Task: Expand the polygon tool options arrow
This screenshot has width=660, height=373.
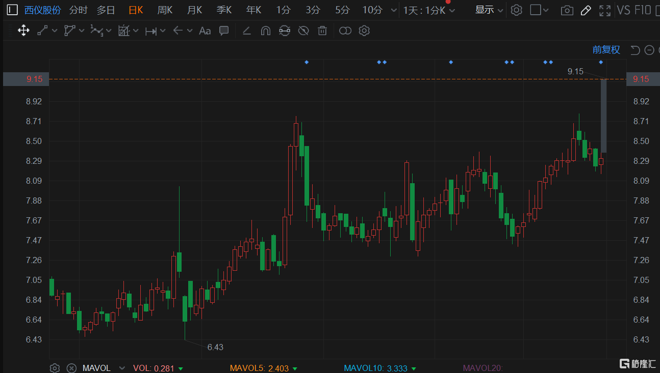Action: [x=82, y=31]
